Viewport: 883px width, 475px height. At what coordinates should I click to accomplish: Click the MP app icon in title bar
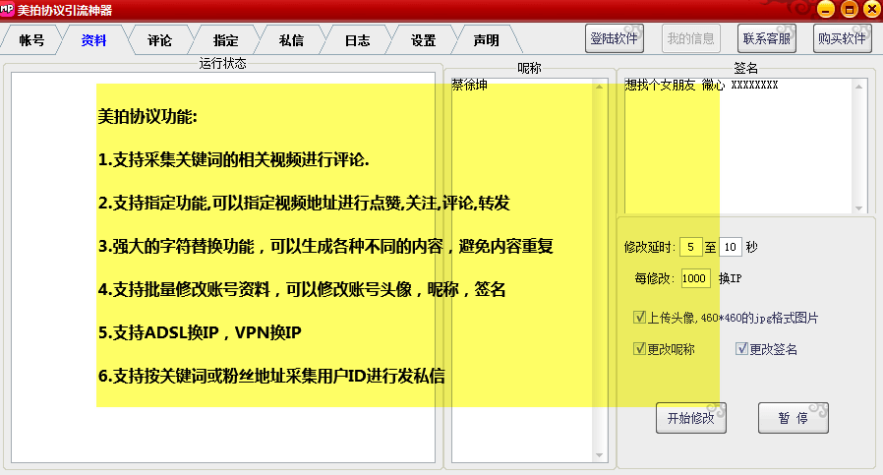(x=7, y=9)
